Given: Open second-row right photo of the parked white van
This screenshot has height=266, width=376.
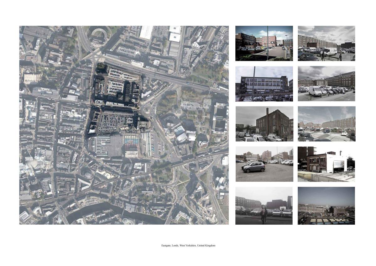Looking at the screenshot, I should [326, 84].
